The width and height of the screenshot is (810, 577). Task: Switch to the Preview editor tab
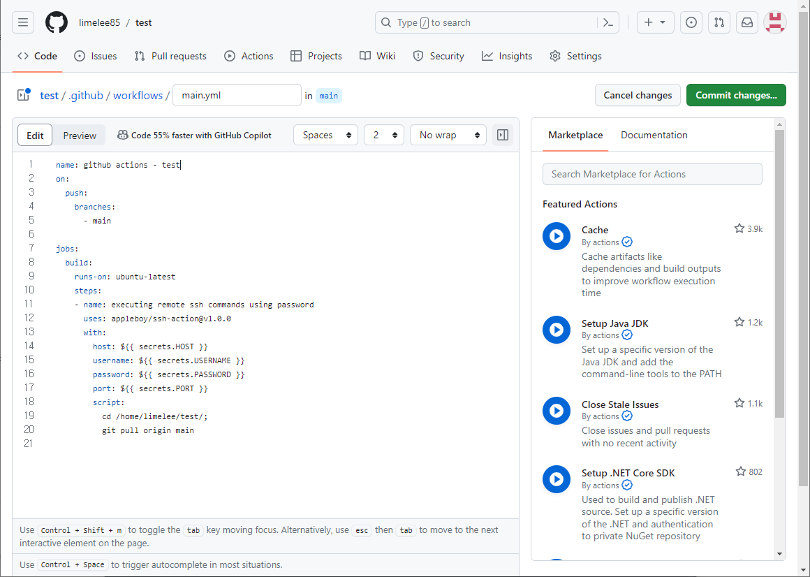(80, 136)
